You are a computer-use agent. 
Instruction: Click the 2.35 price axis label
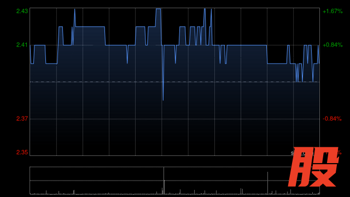point(22,152)
